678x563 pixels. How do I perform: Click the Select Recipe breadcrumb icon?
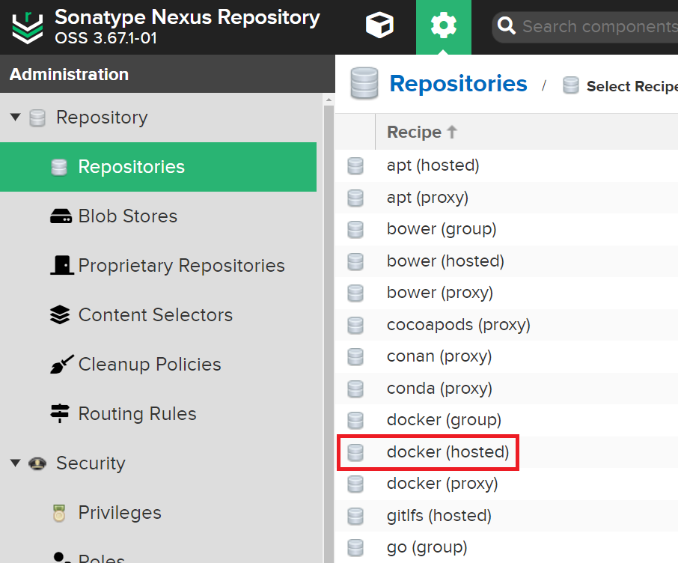571,85
